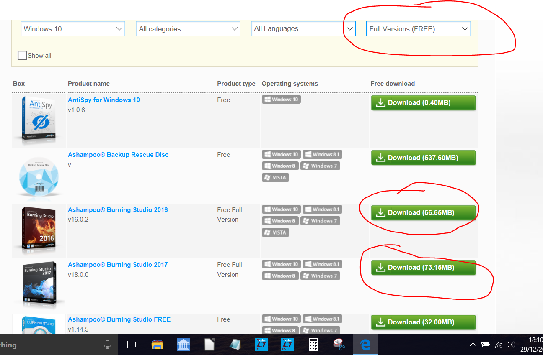Activate the taskbar microphone icon
Viewport: 543px width, 355px height.
click(107, 345)
